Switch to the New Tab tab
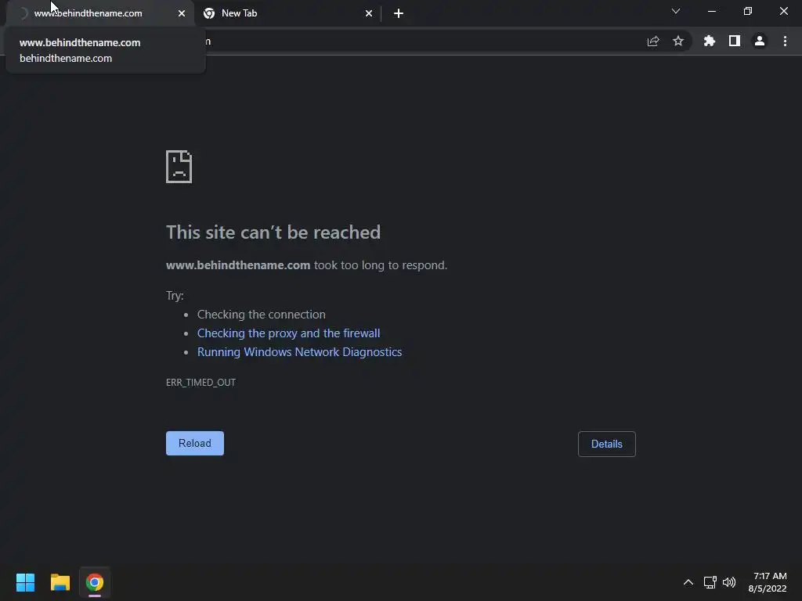This screenshot has width=802, height=601. point(287,13)
